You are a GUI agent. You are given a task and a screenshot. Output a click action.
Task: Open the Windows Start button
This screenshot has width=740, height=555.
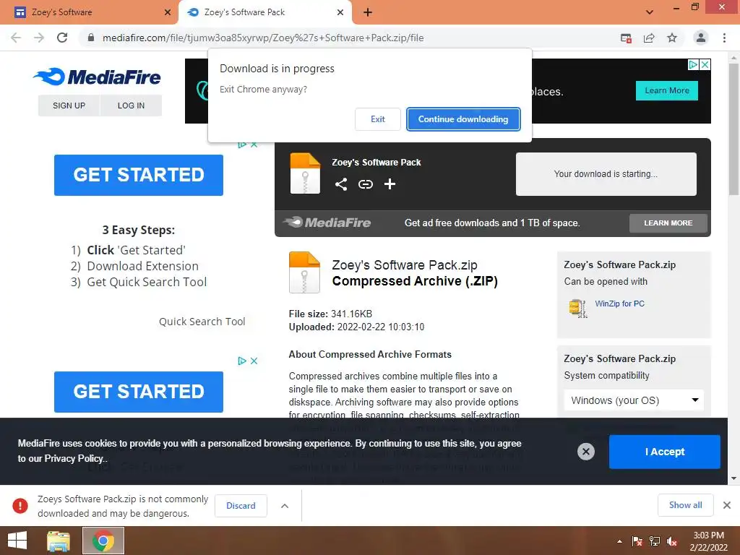tap(17, 541)
